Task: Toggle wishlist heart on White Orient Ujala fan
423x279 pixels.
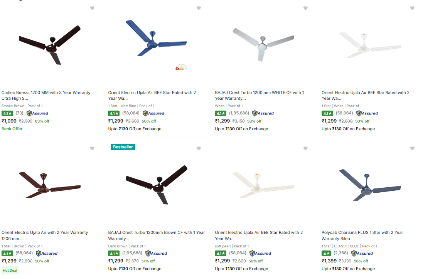Action: coord(412,8)
